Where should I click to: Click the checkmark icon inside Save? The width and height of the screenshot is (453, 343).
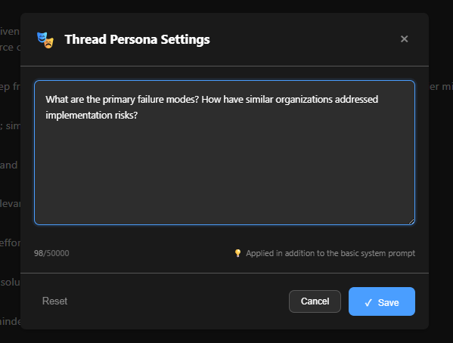pos(368,302)
